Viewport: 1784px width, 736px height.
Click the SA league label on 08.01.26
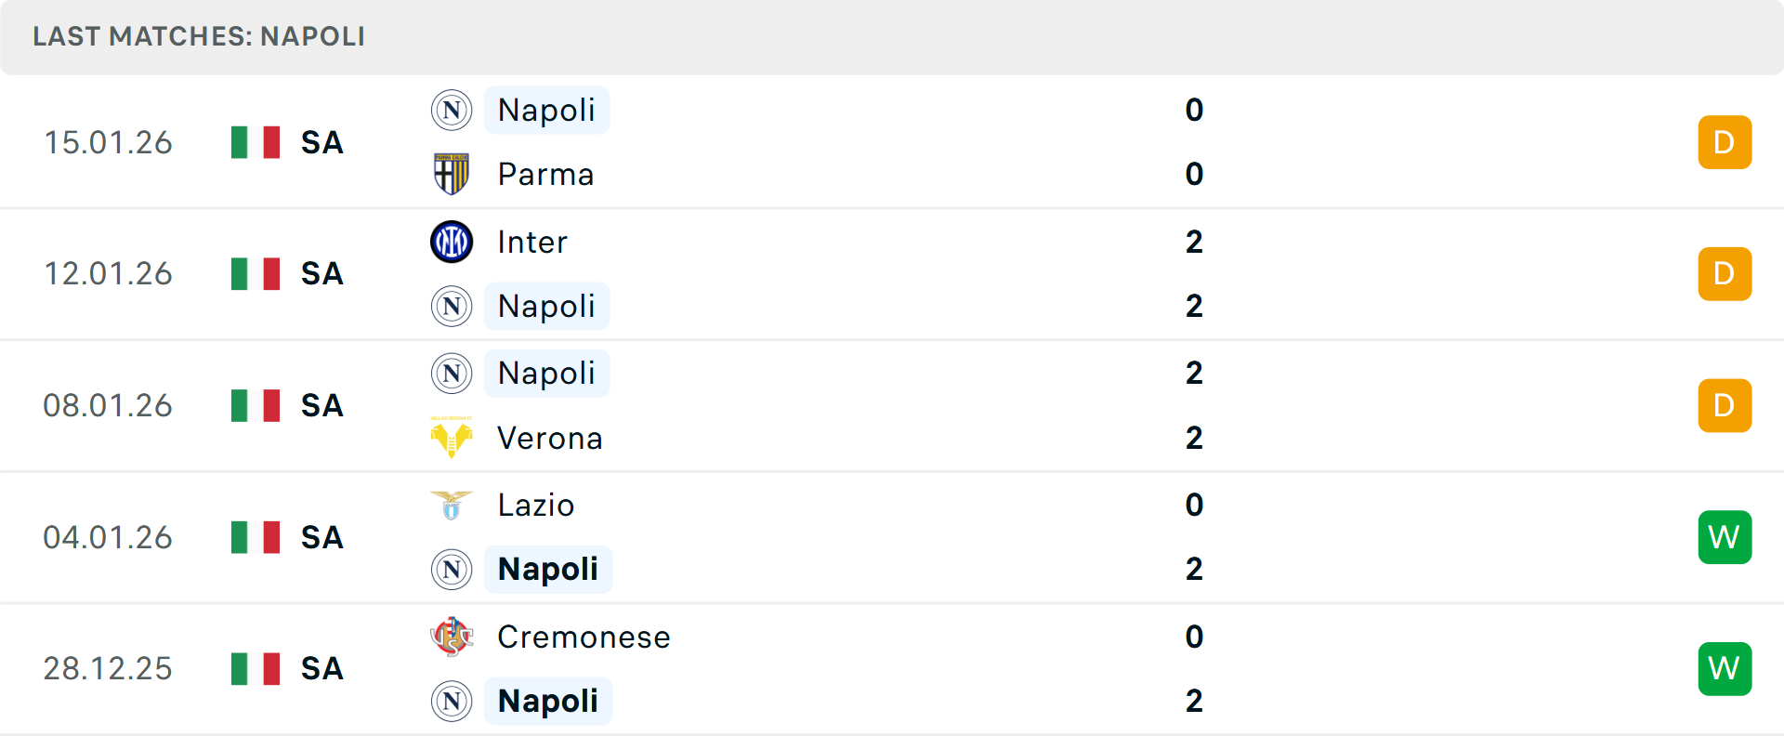click(322, 406)
